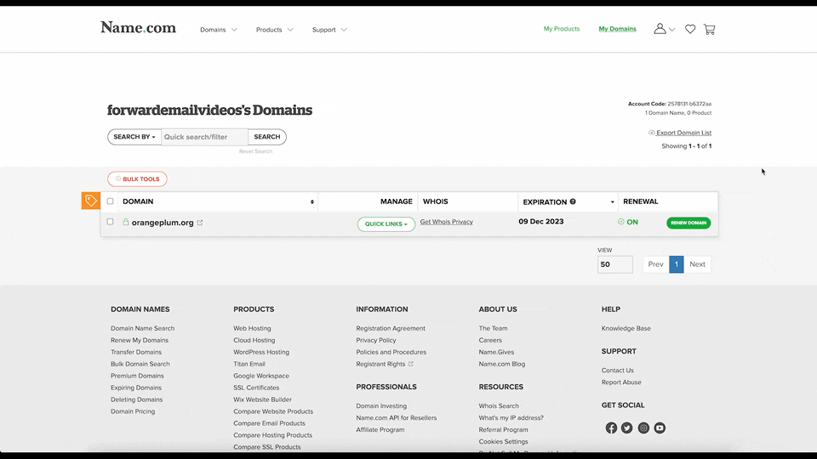Click the Export Domain List icon
The image size is (817, 459).
click(651, 133)
